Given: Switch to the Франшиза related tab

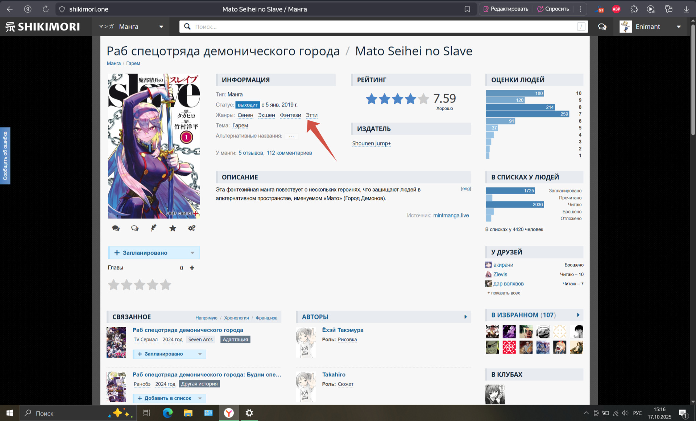Looking at the screenshot, I should 266,318.
